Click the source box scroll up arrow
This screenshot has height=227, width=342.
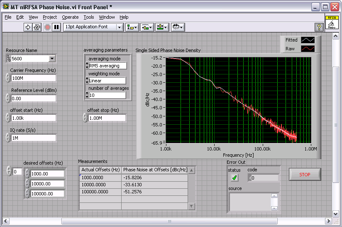point(274,196)
